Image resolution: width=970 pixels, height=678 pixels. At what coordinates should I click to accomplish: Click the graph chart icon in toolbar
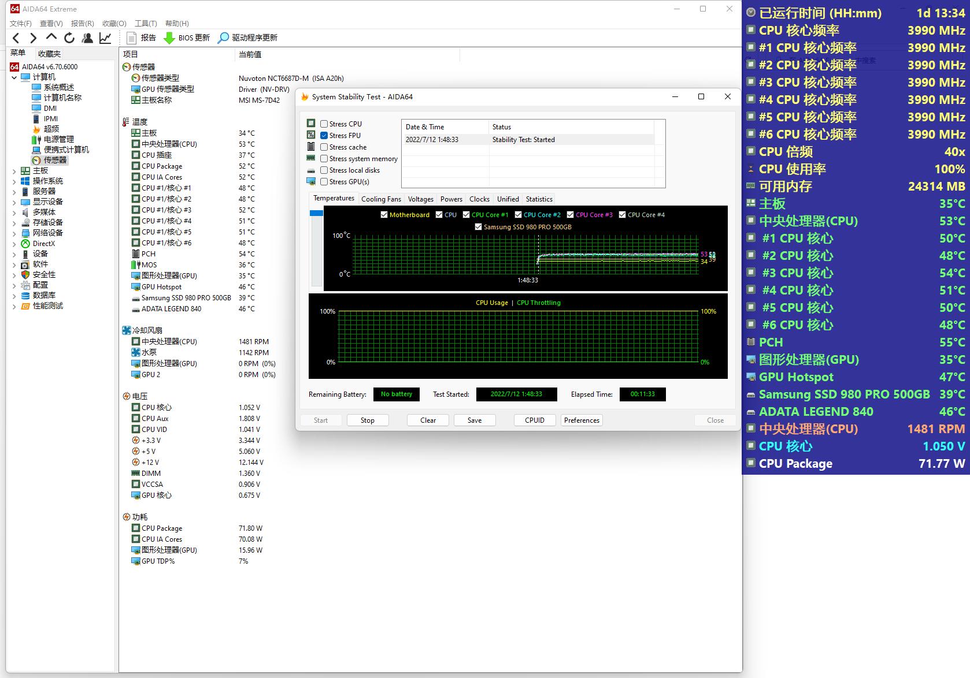(x=105, y=38)
